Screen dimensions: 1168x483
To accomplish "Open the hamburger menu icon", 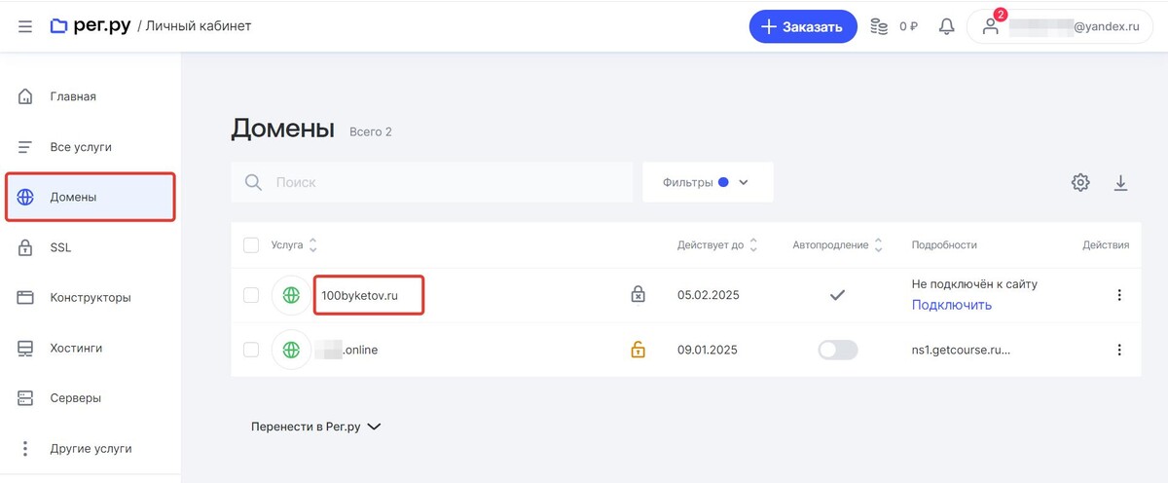I will pos(24,26).
